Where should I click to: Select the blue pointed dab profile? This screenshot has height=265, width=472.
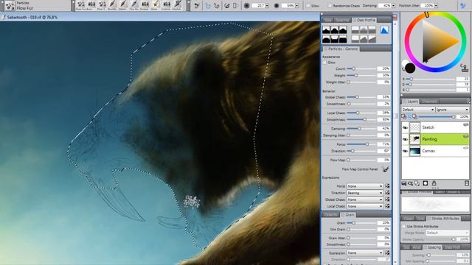click(384, 30)
